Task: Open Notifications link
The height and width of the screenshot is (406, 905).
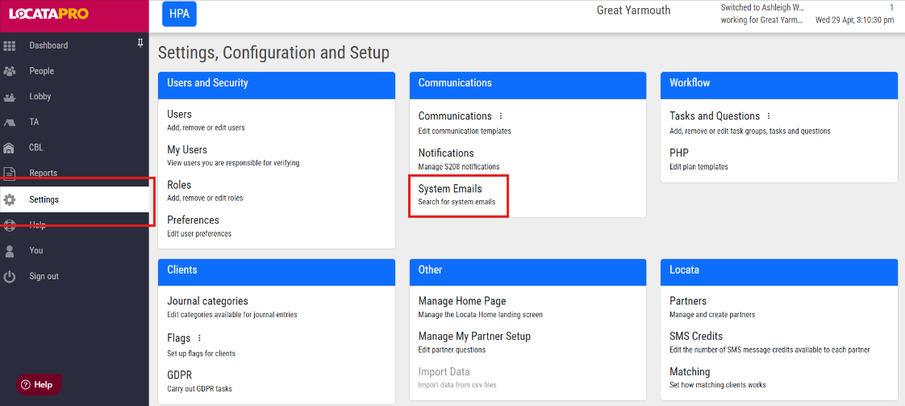Action: (x=446, y=153)
